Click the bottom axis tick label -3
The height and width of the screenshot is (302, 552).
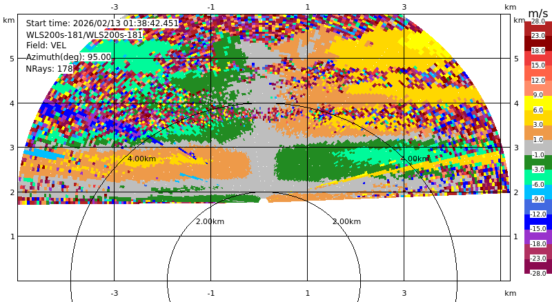114,293
